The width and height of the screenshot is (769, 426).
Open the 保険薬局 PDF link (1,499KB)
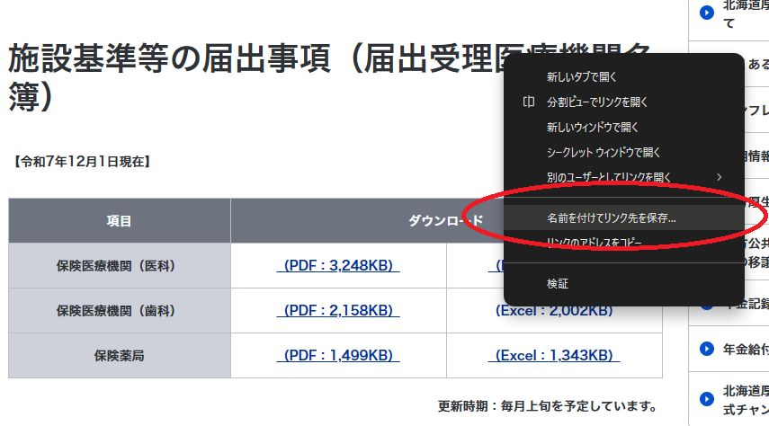[338, 355]
